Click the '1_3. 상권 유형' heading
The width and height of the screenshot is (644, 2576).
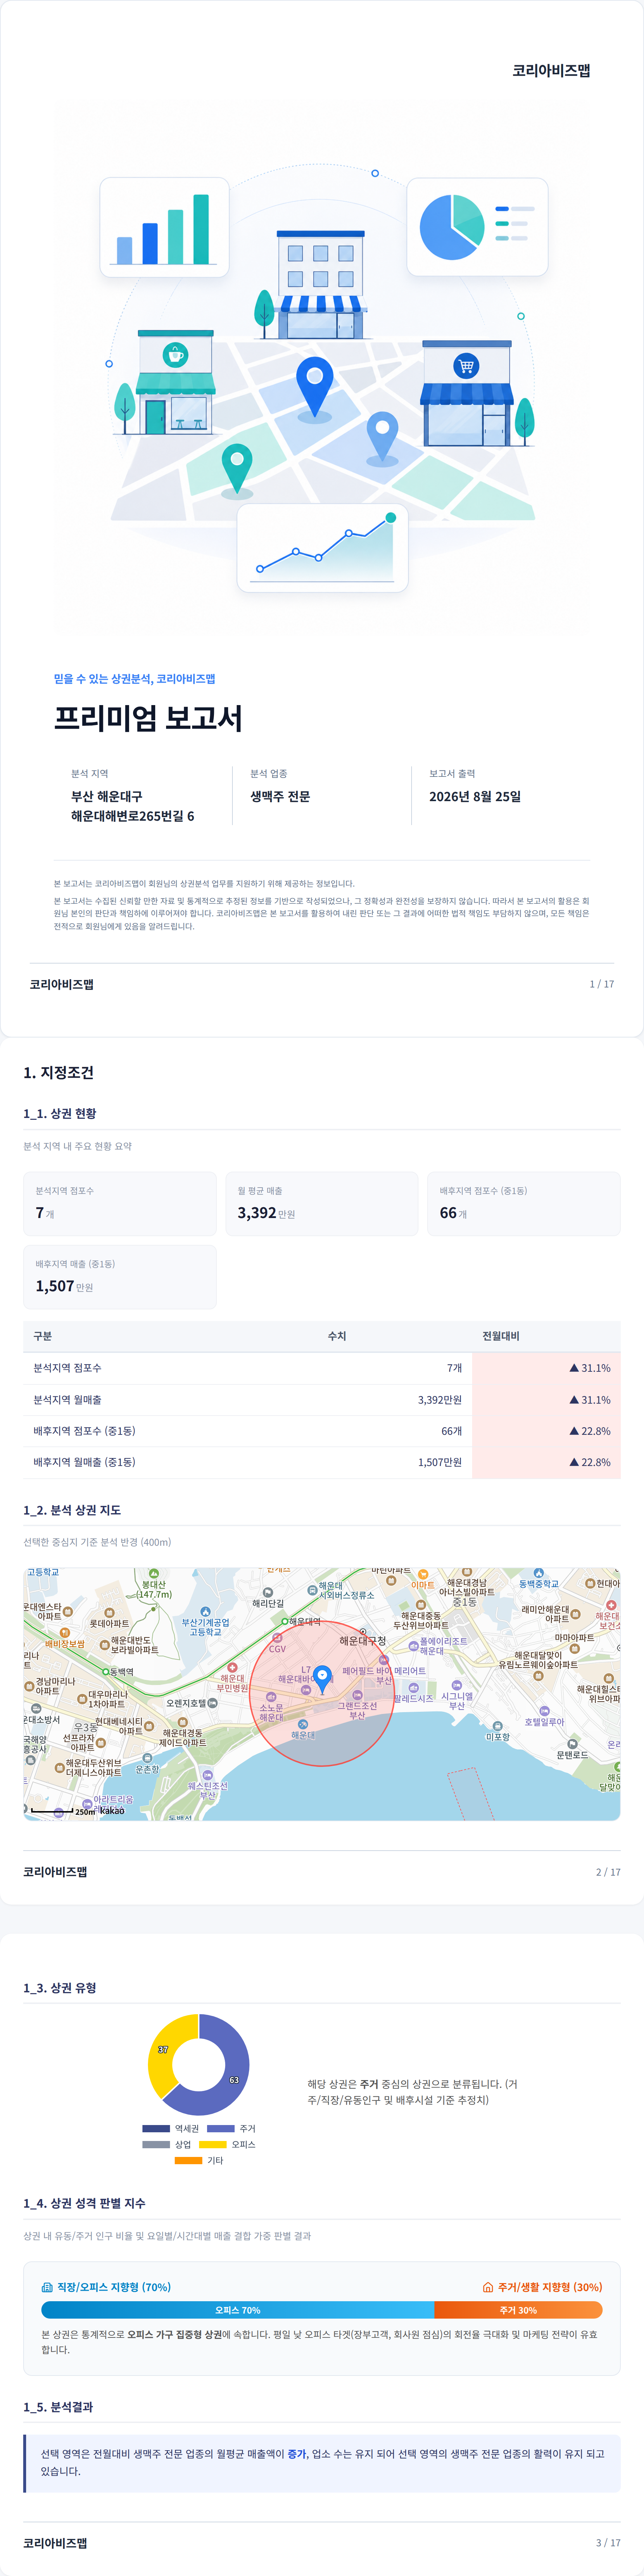[x=60, y=1988]
